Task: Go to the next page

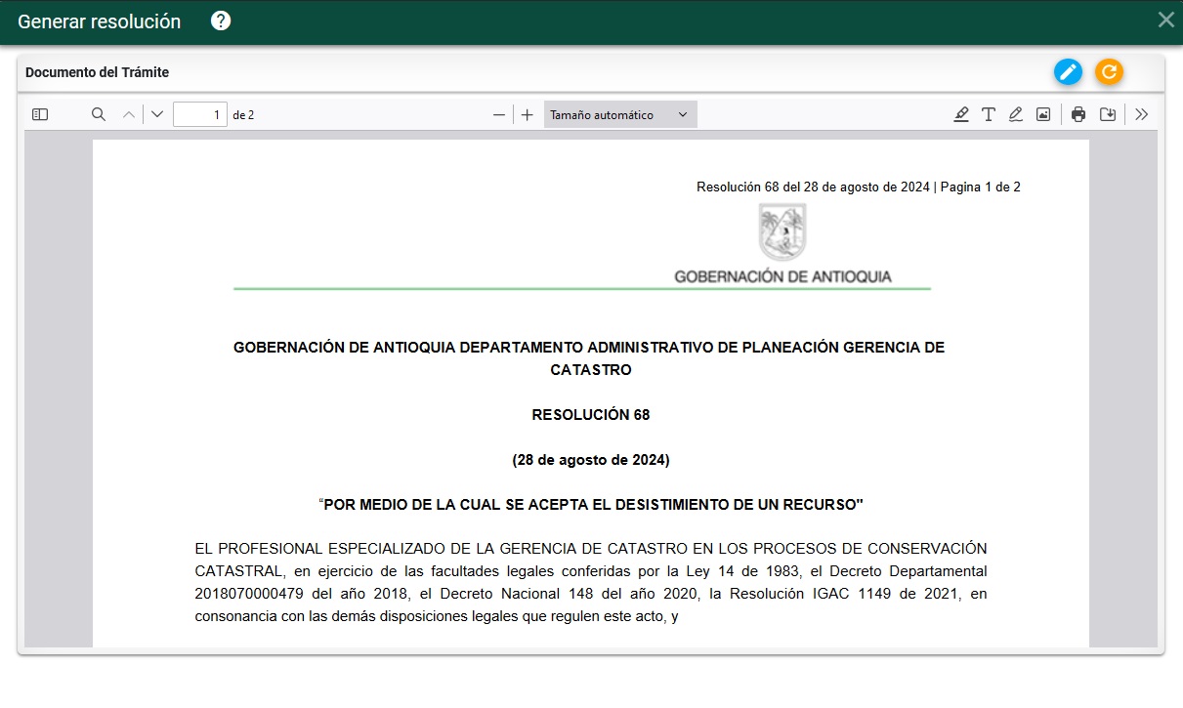Action: click(x=157, y=114)
